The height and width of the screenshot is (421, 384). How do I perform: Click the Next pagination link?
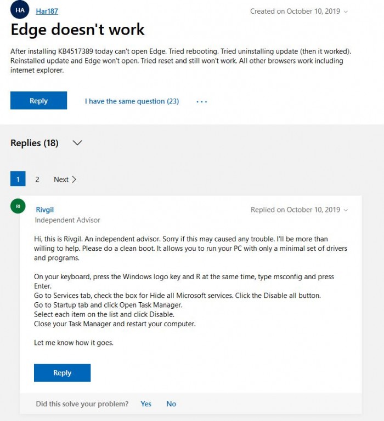[61, 180]
